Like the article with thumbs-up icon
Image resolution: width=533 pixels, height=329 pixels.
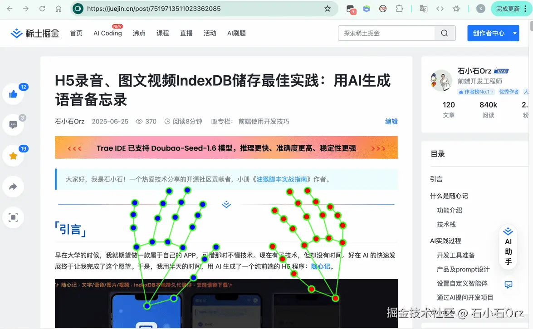13,94
